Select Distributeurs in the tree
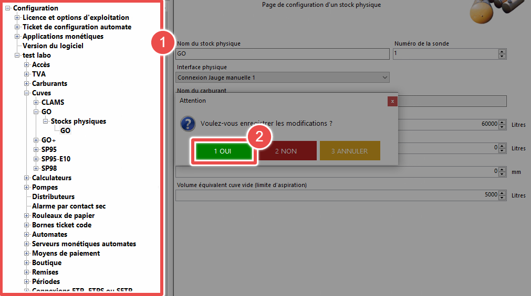531x296 pixels. click(53, 196)
